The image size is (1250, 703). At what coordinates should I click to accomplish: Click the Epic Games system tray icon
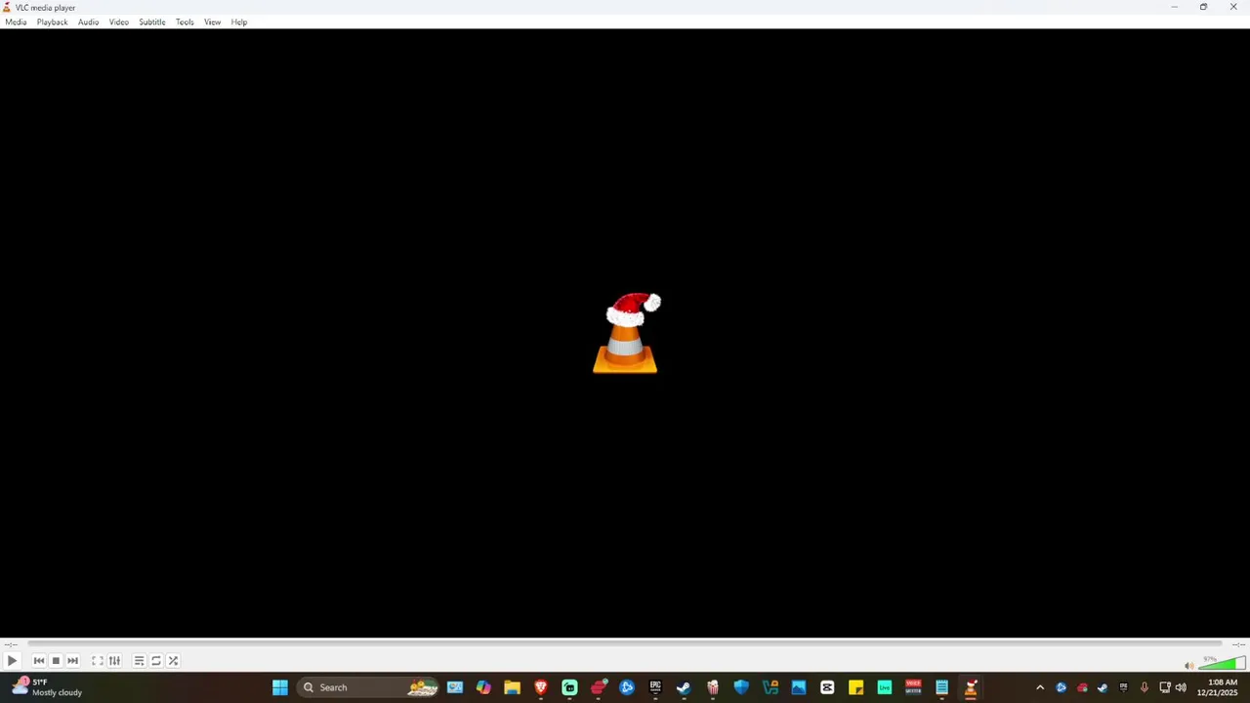(1123, 687)
